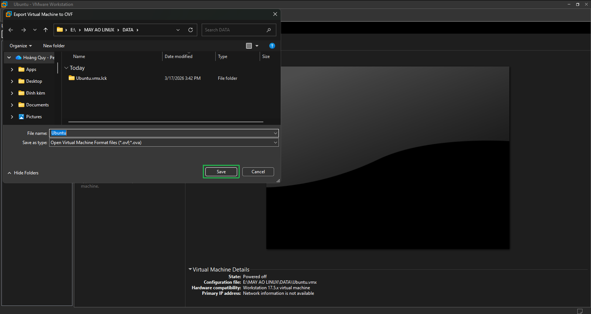Go back with the left arrow

click(11, 30)
